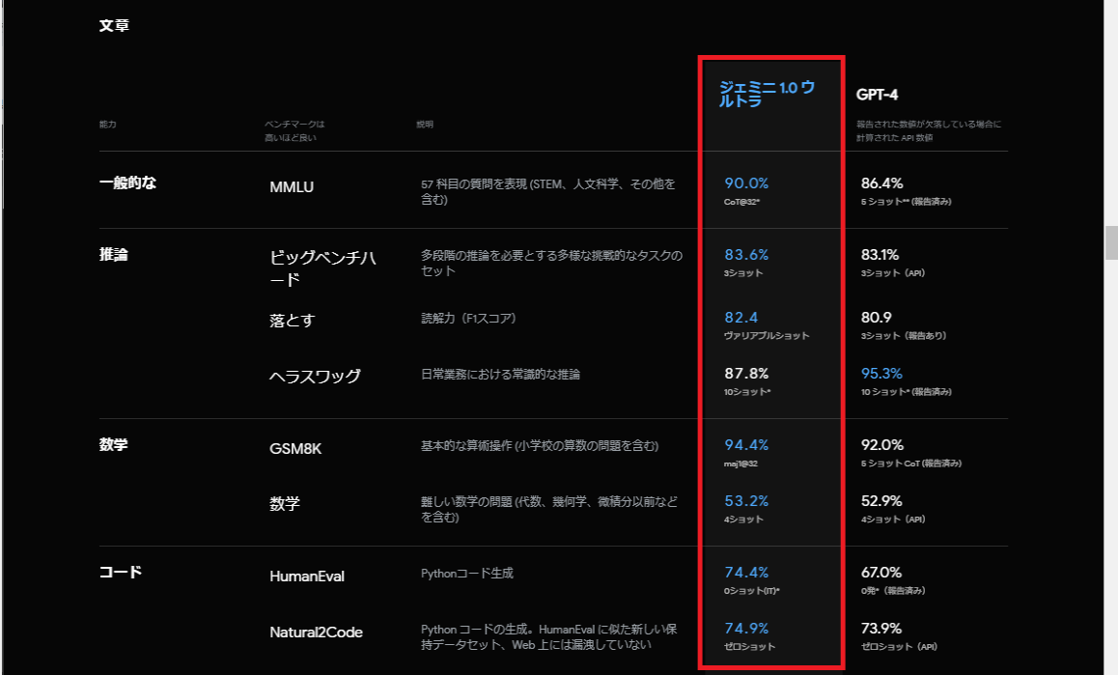The width and height of the screenshot is (1118, 675).
Task: Click the 94.4% Gemini GSM8K score
Action: tap(746, 445)
